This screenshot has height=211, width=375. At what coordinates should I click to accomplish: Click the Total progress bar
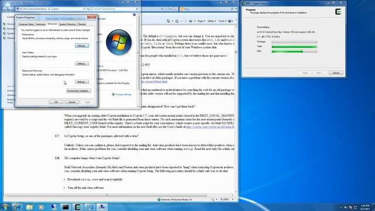point(294,47)
